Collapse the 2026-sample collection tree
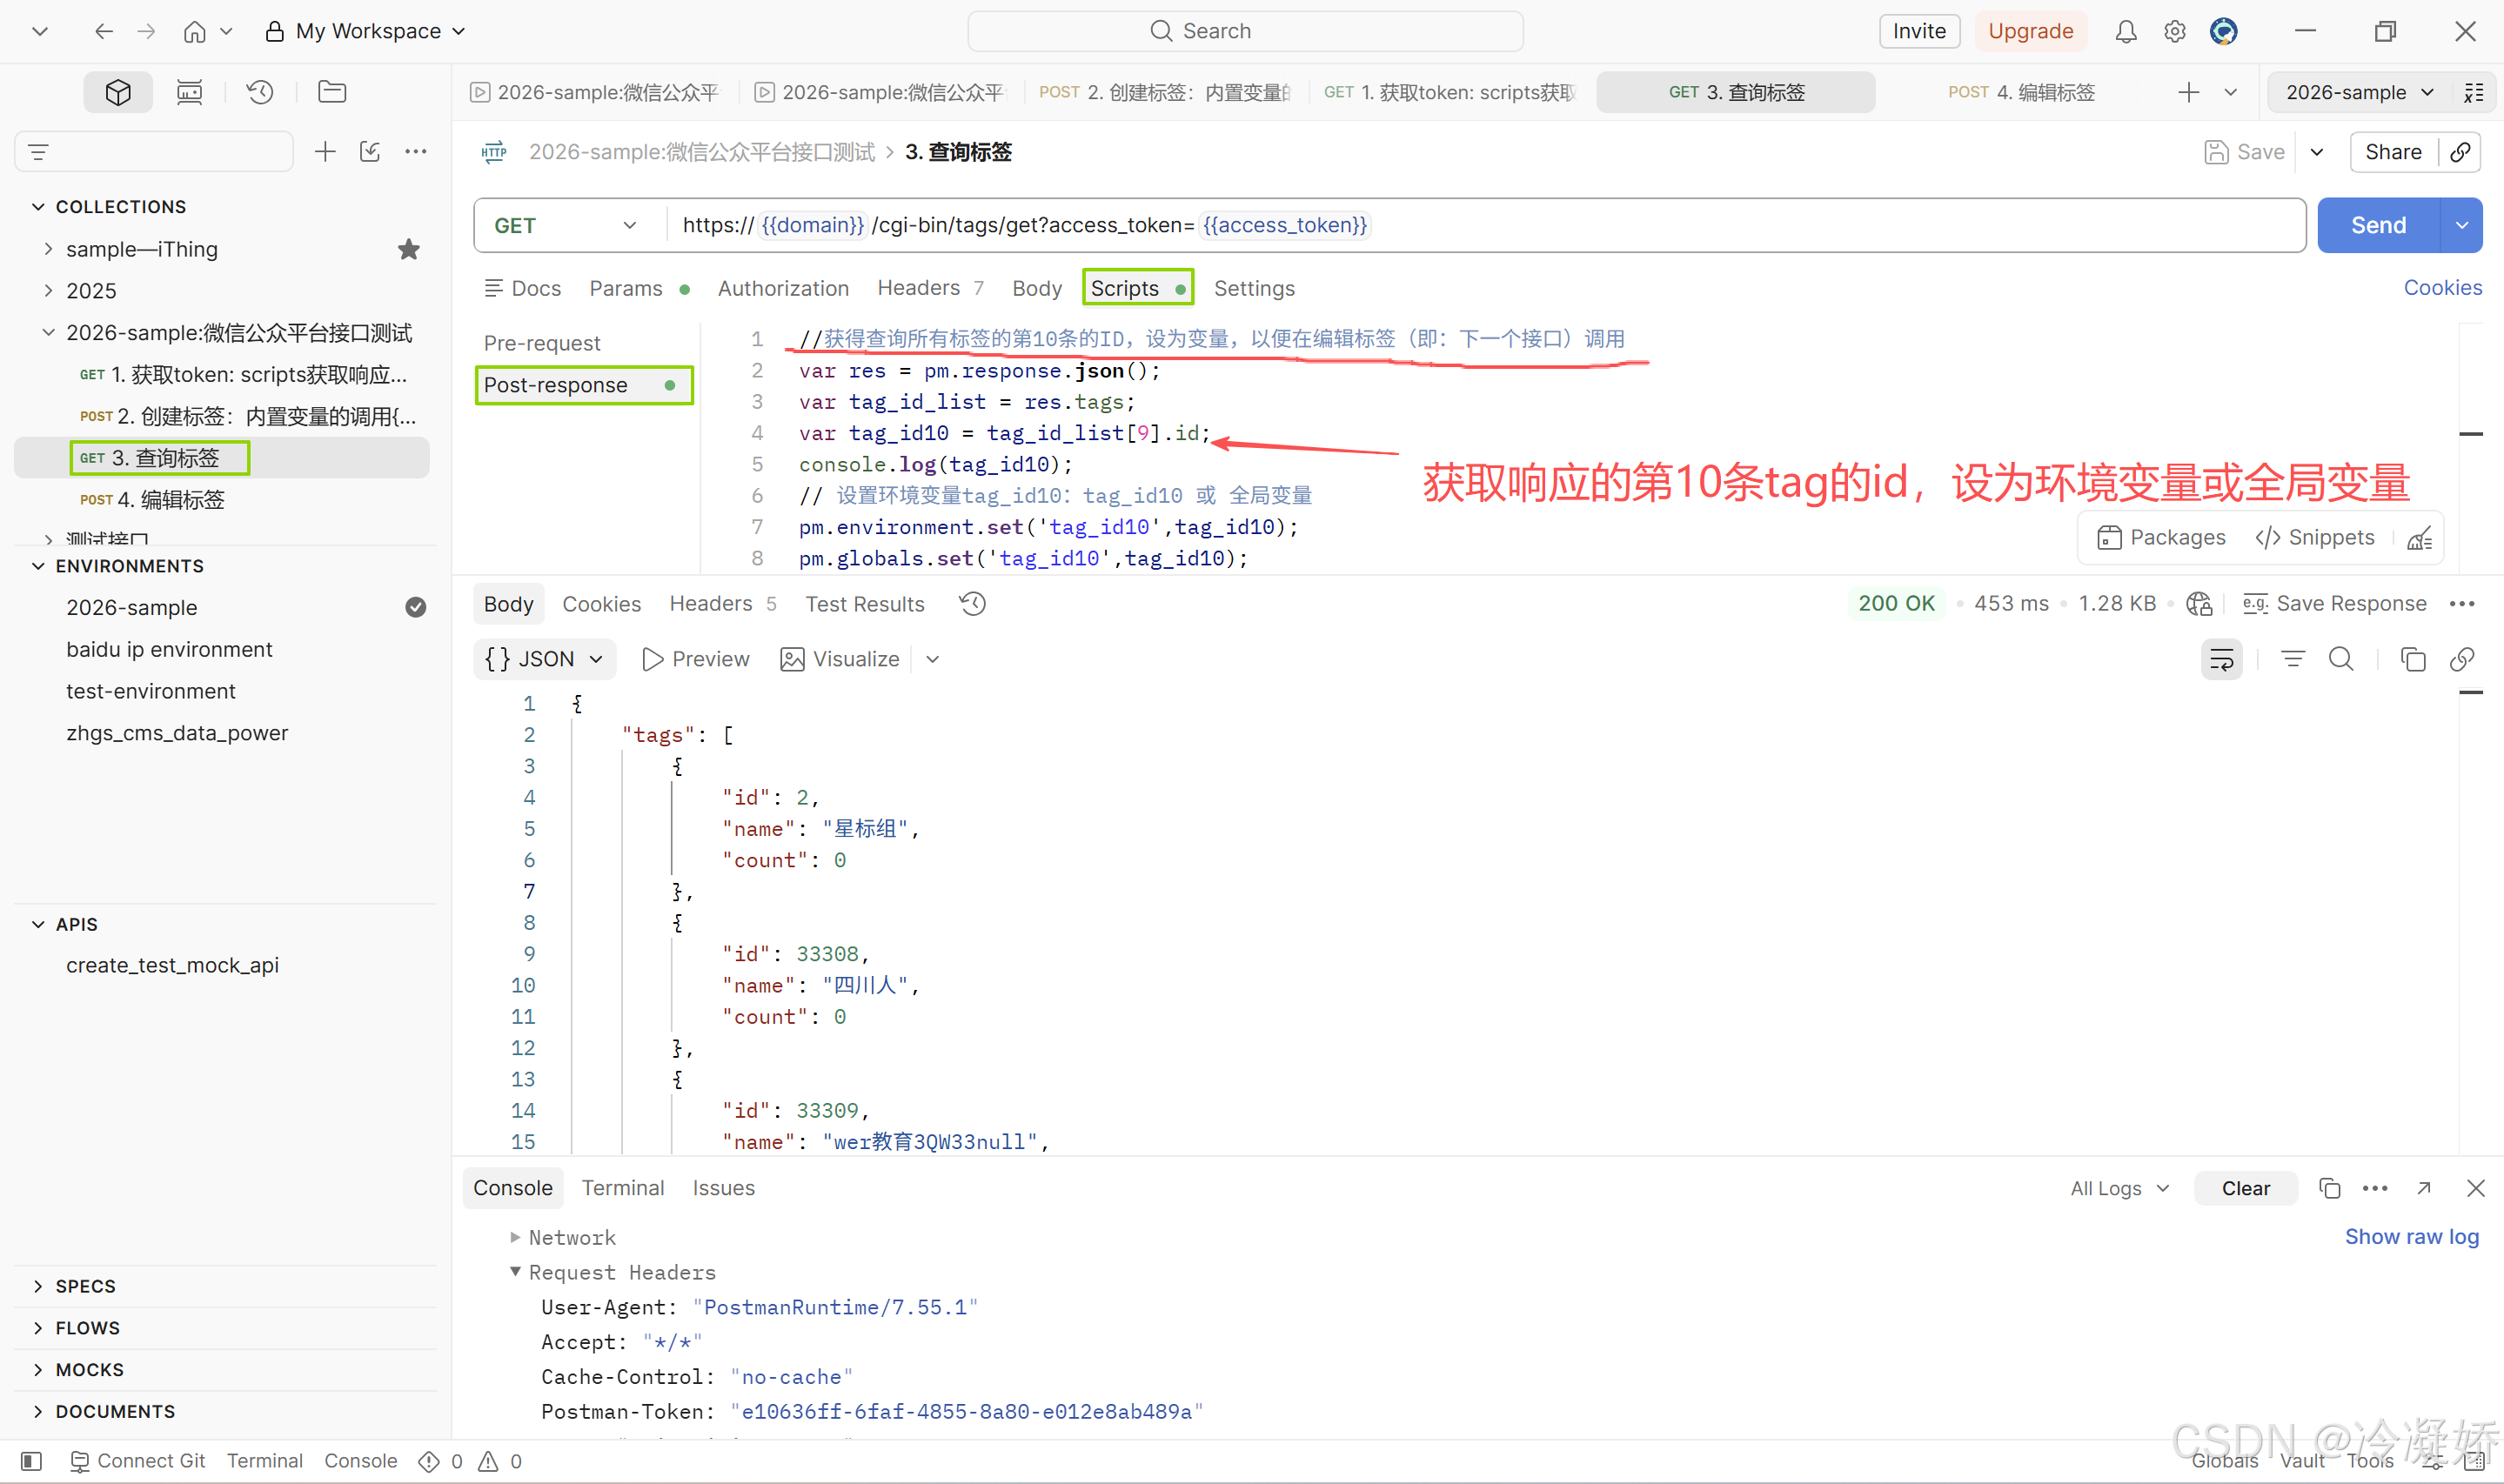The width and height of the screenshot is (2504, 1484). [48, 332]
